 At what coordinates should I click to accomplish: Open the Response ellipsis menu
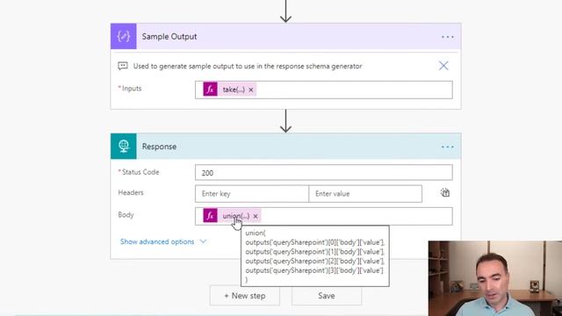coord(447,147)
